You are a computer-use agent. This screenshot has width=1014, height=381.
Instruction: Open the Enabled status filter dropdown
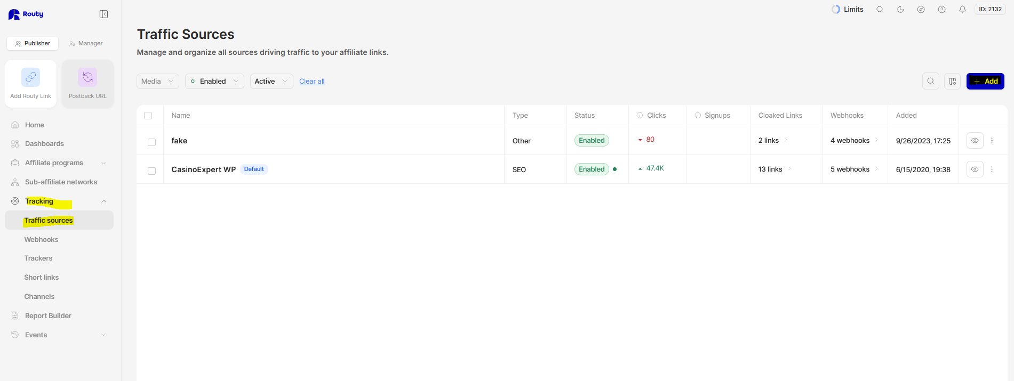tap(215, 82)
